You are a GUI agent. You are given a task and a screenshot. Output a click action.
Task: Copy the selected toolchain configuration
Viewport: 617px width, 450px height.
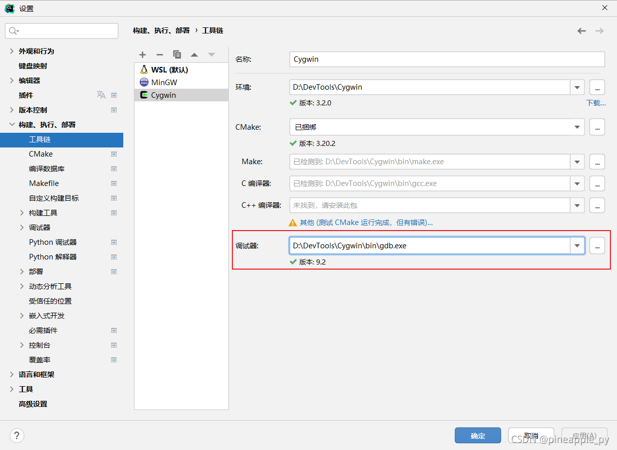point(177,55)
